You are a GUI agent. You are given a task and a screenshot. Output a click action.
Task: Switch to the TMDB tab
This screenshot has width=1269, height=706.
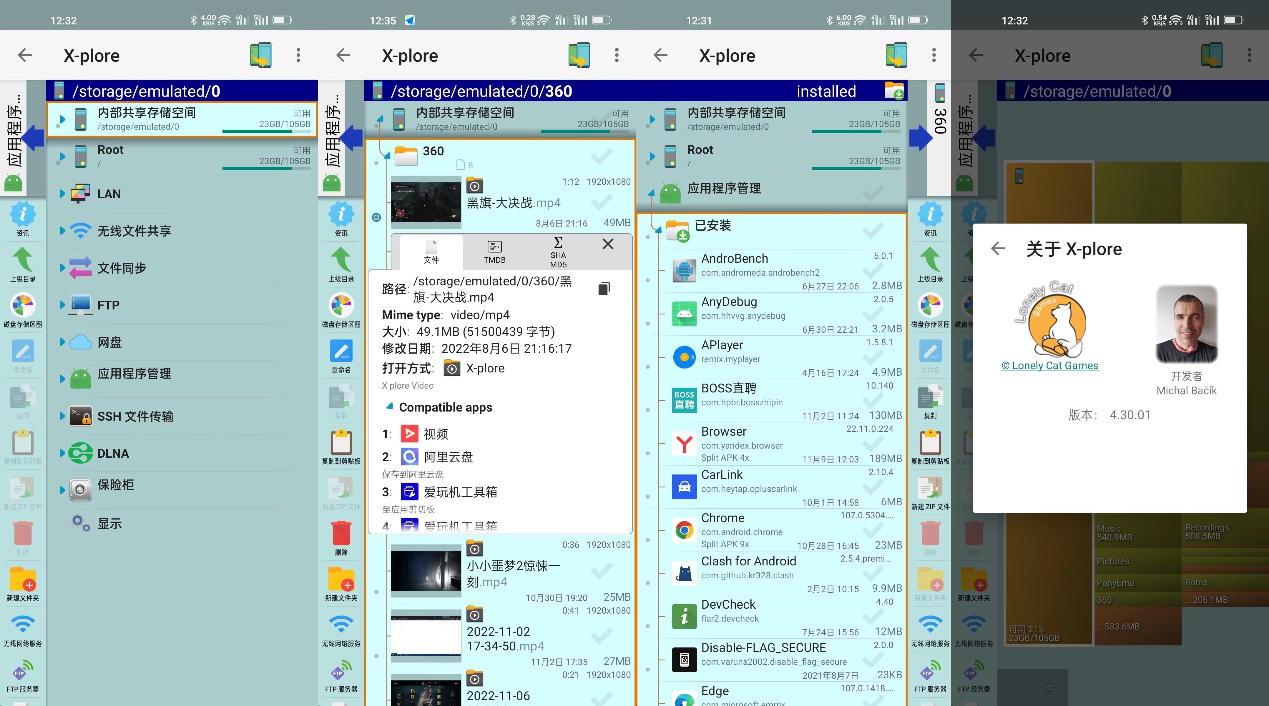[495, 252]
